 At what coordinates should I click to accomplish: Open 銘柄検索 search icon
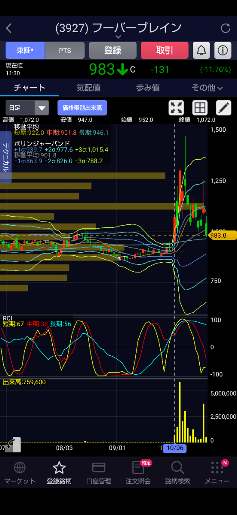click(177, 467)
